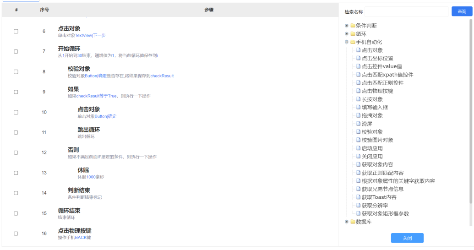
Task: Click the file icon next to 关闭应用
Action: click(x=359, y=157)
